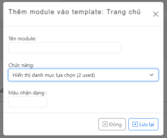Click the Đóng button
The height and width of the screenshot is (138, 167).
[x=112, y=124]
